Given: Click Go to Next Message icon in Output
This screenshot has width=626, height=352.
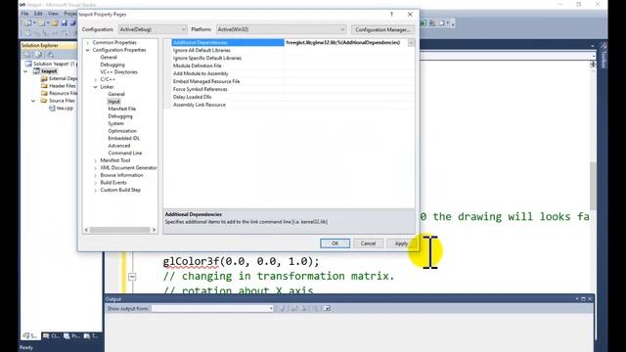Looking at the screenshot, I should [304, 309].
